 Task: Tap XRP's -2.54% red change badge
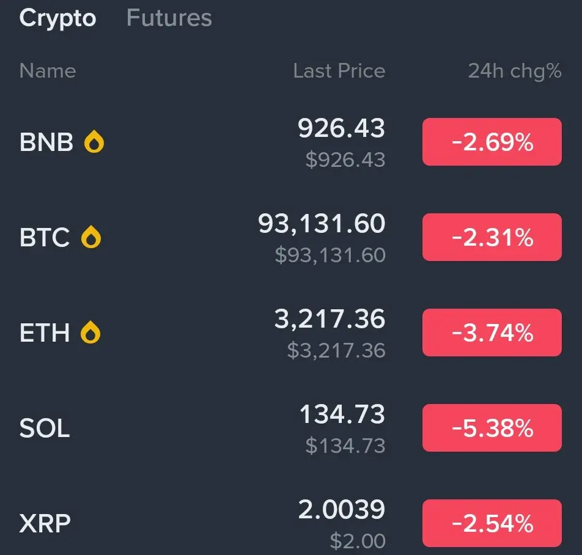coord(492,524)
